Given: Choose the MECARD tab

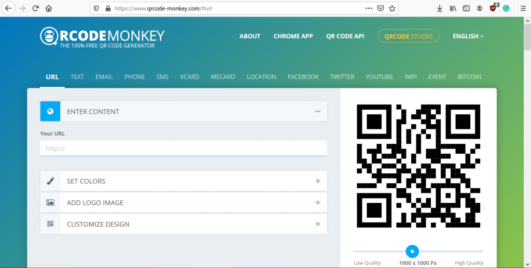Looking at the screenshot, I should pos(223,77).
